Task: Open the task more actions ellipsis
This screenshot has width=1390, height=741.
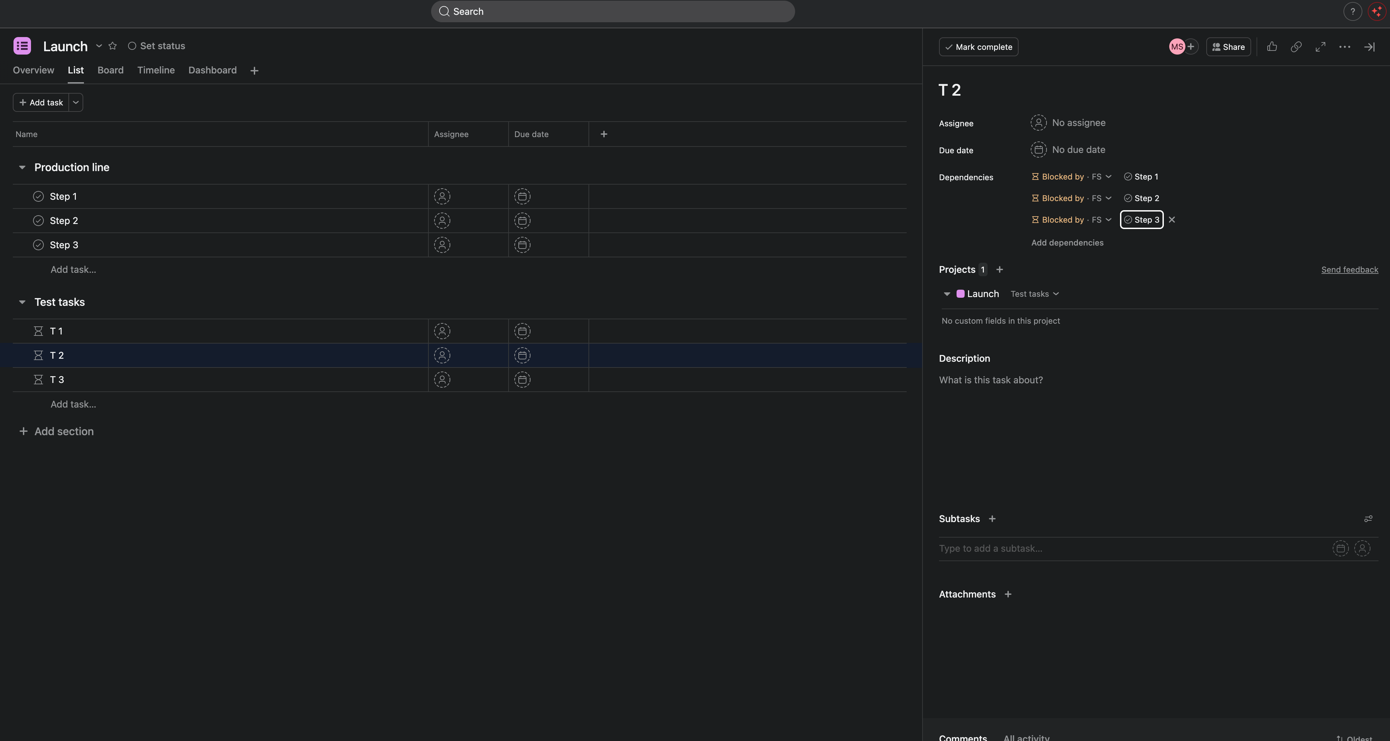Action: tap(1345, 47)
